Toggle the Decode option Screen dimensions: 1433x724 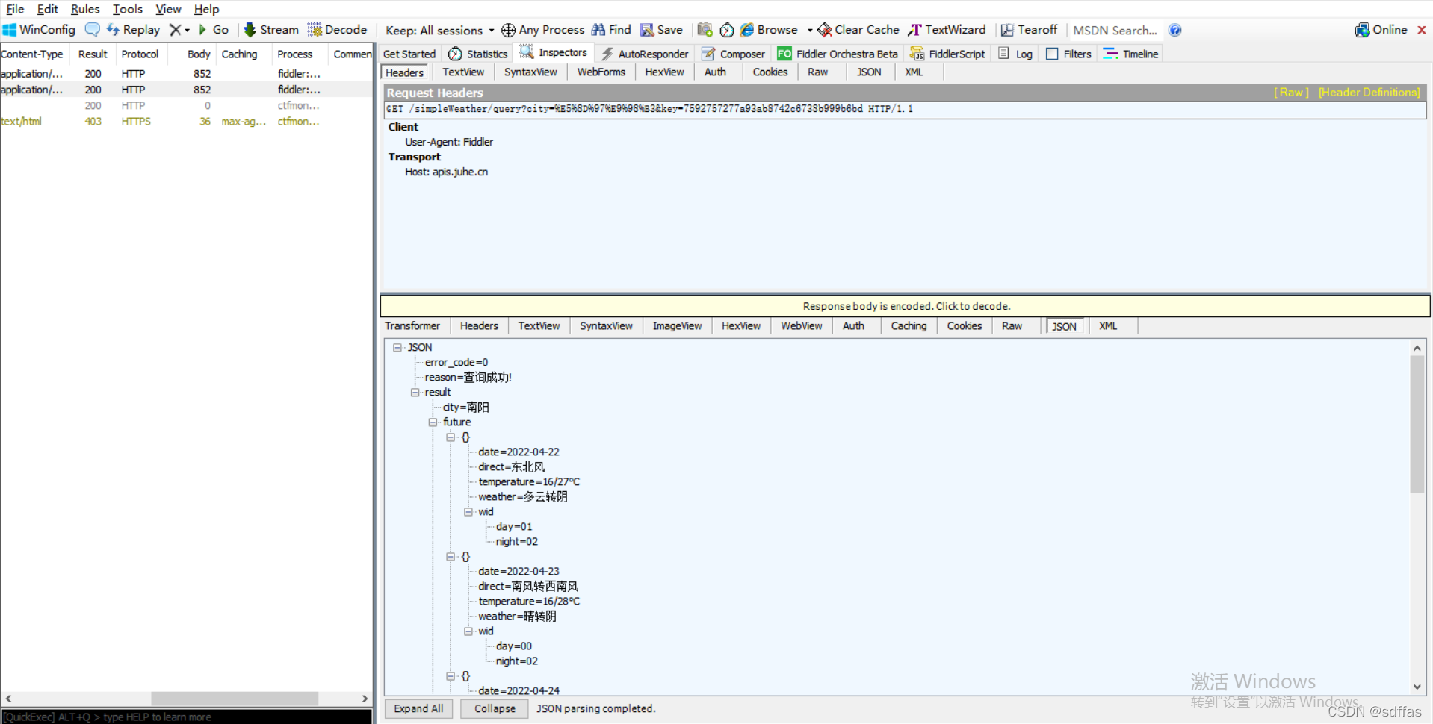click(338, 30)
